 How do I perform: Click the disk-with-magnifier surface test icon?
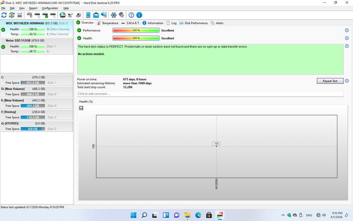coord(53,15)
